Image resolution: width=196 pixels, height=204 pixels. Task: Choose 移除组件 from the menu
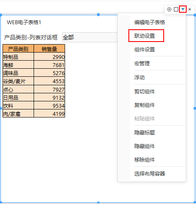(x=145, y=160)
